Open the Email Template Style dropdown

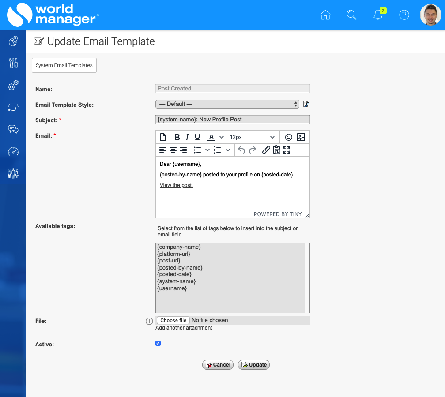point(227,104)
